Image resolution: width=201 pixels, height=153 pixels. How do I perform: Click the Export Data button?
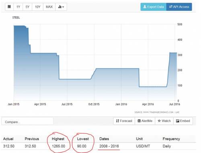(x=154, y=7)
